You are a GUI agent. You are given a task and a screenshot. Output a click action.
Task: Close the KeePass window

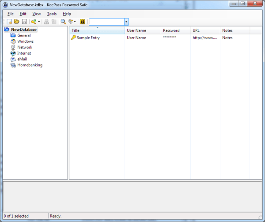(255, 4)
